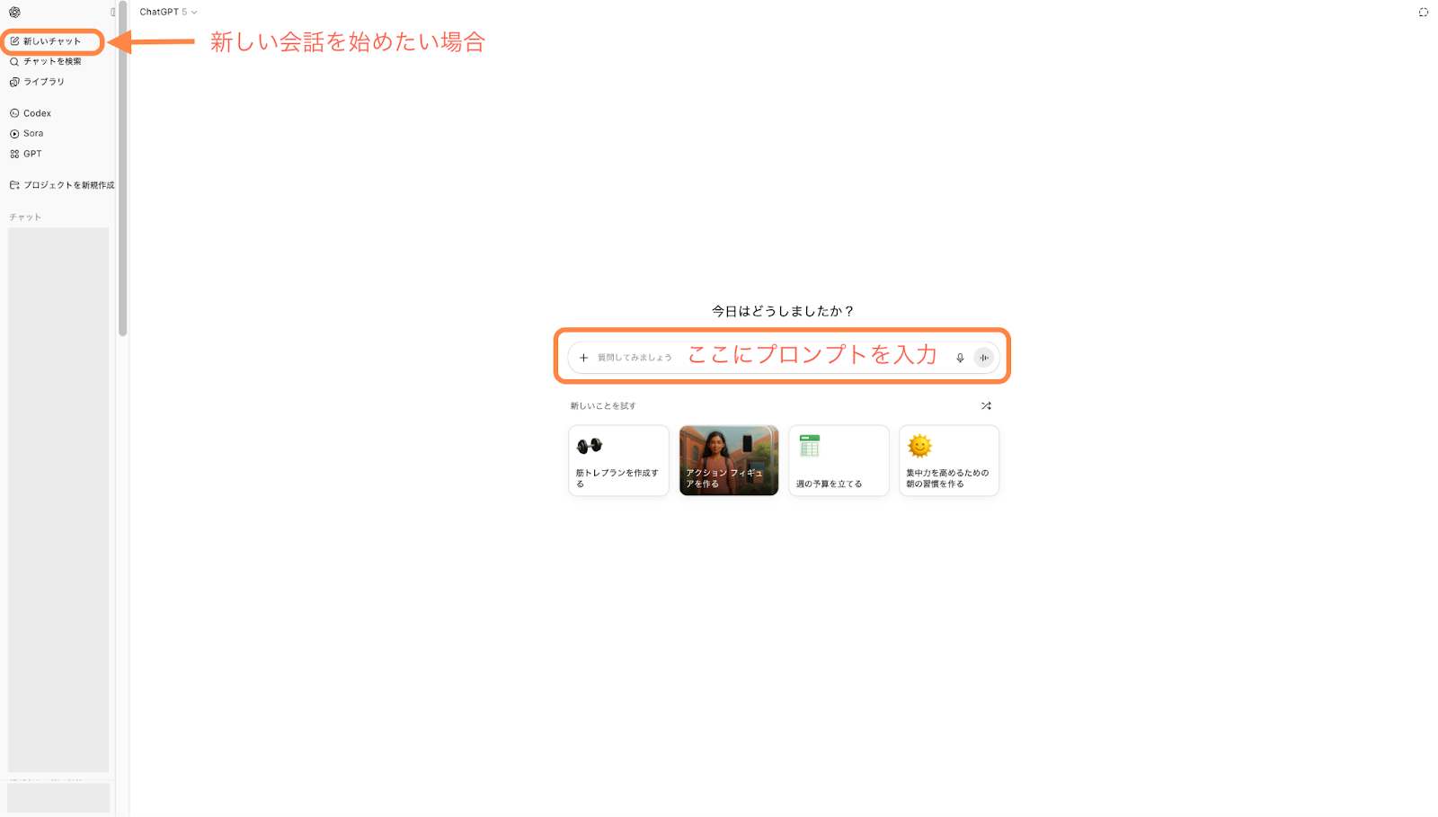Start voice mode with the waveform icon
Viewport: 1438px width, 817px height.
pos(984,357)
